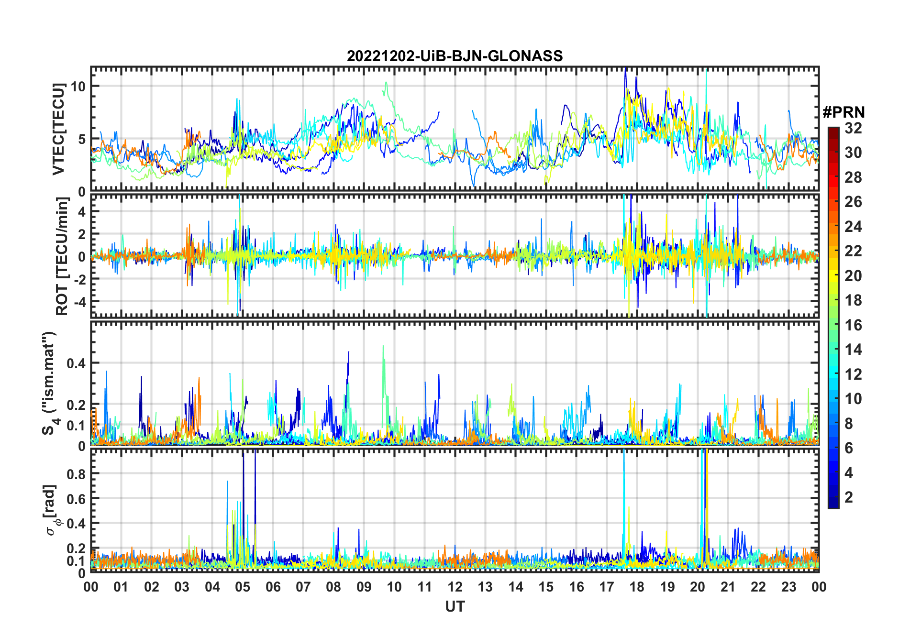The image size is (910, 636).
Task: Select the colorbar tick label 14
Action: click(853, 350)
